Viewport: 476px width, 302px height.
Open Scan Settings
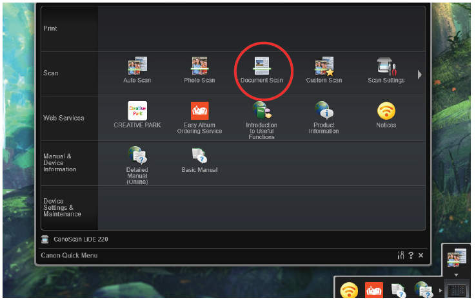tap(388, 70)
